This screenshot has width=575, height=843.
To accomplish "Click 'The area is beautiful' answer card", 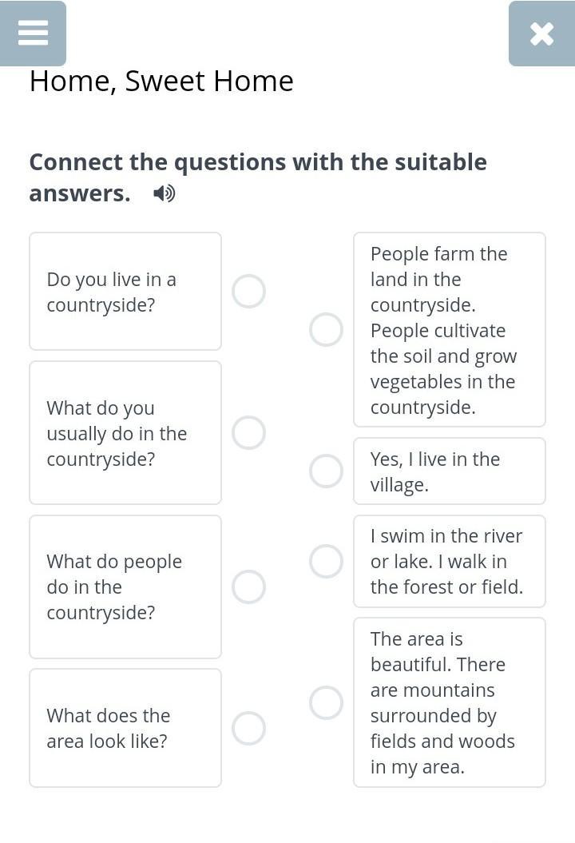I will [x=449, y=702].
